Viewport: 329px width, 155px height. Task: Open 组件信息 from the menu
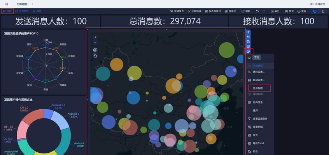[260, 103]
